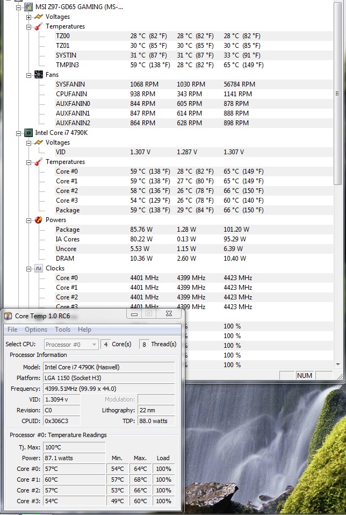Click the Core #3 max temperature 60°C in Core Temp
The height and width of the screenshot is (515, 346).
[x=140, y=501]
